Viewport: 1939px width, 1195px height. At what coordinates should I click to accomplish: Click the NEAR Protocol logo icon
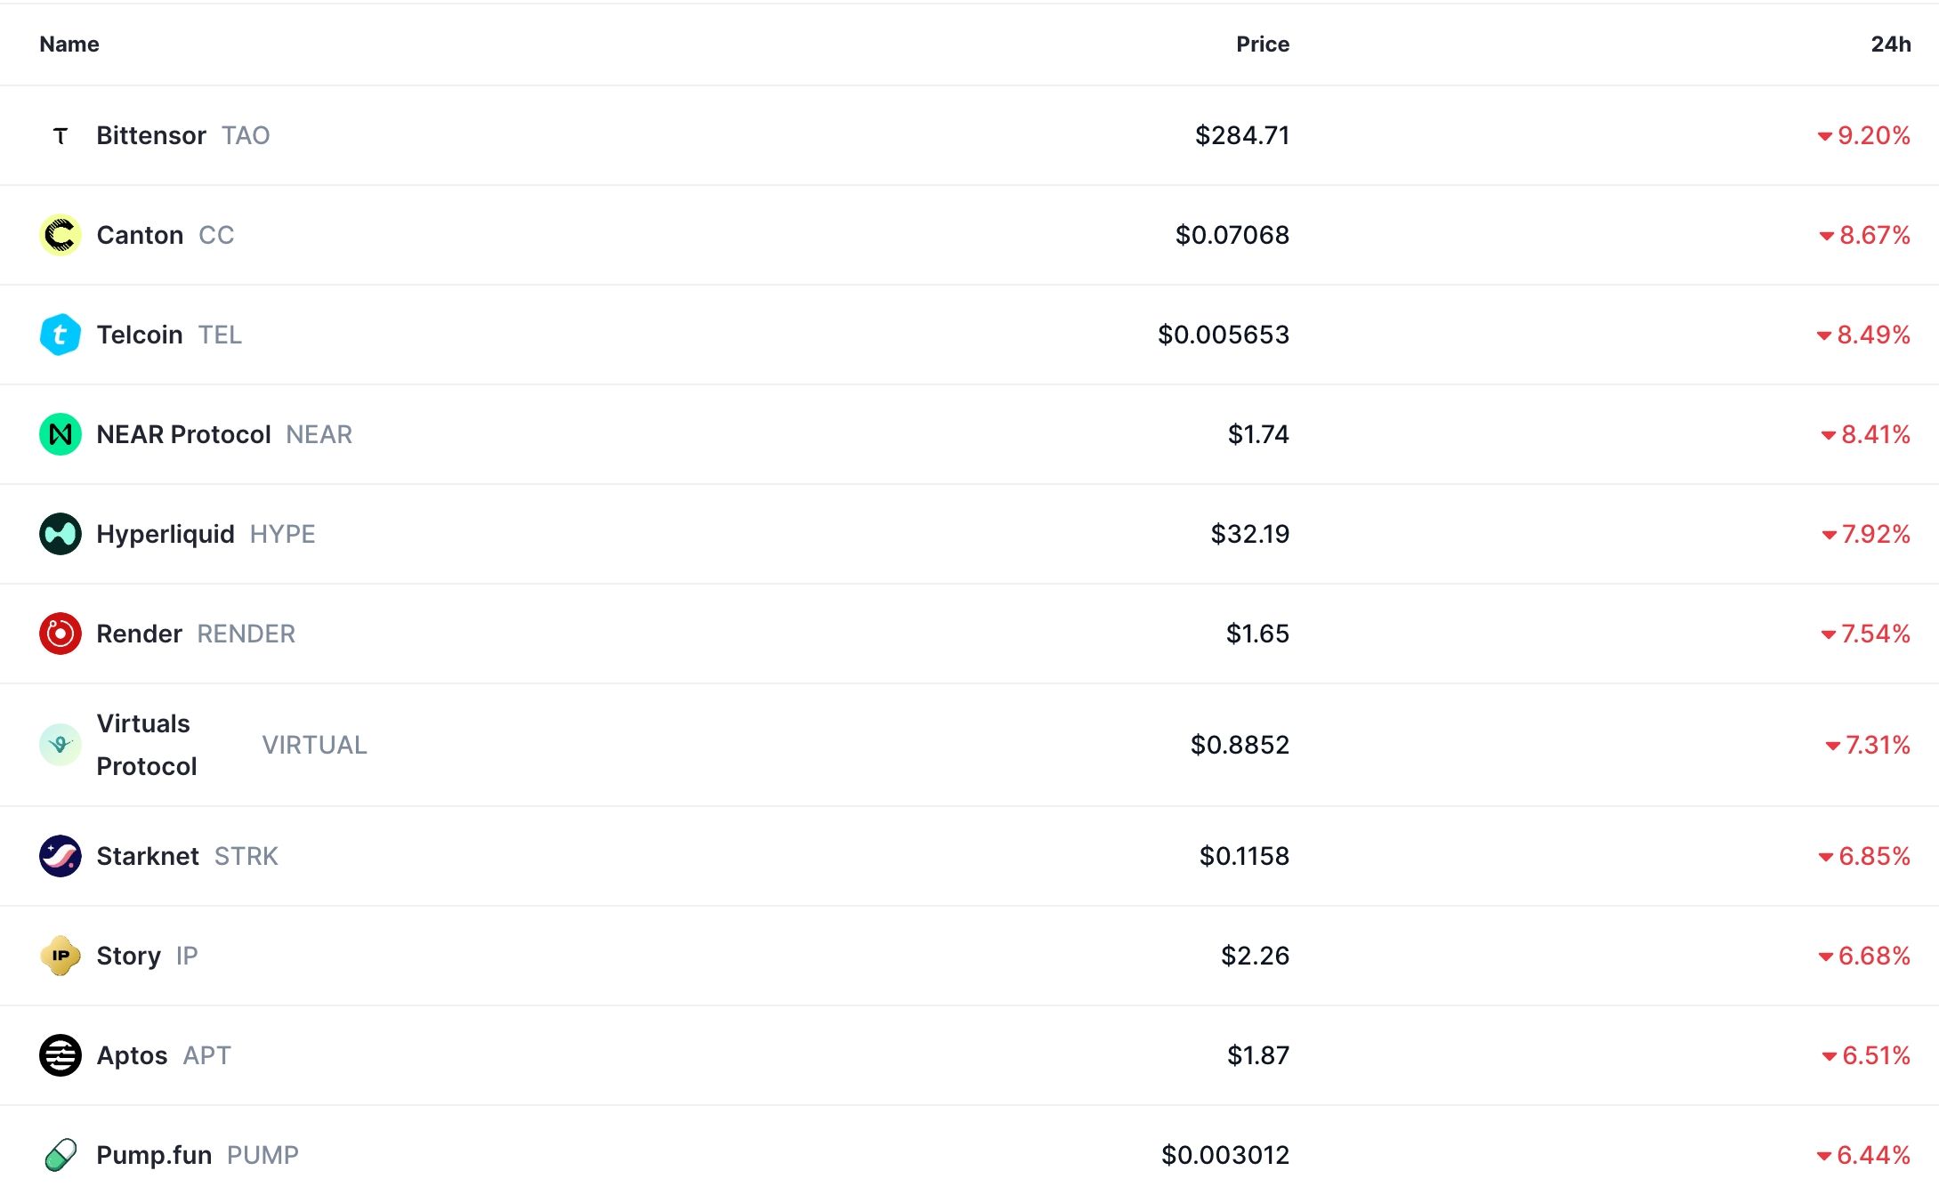(60, 434)
